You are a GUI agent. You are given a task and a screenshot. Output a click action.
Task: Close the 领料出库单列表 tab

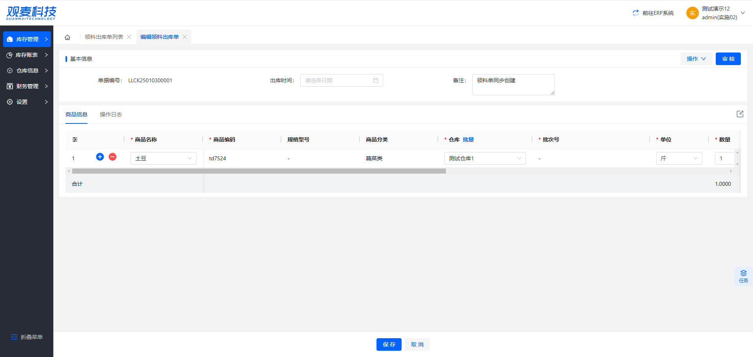[x=129, y=37]
